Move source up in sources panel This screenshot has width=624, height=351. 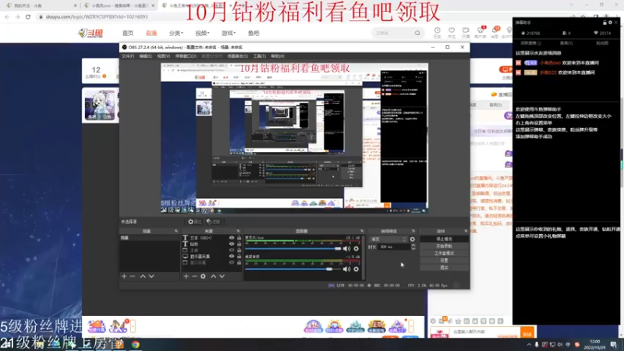[213, 276]
